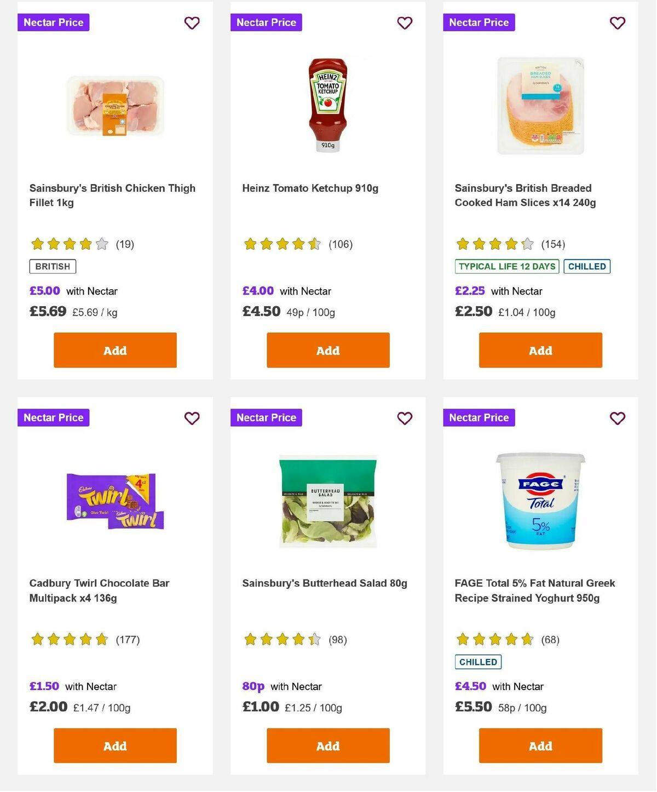This screenshot has width=657, height=792.
Task: Toggle favourite heart on Cadbury Twirl multipack
Action: tap(192, 418)
